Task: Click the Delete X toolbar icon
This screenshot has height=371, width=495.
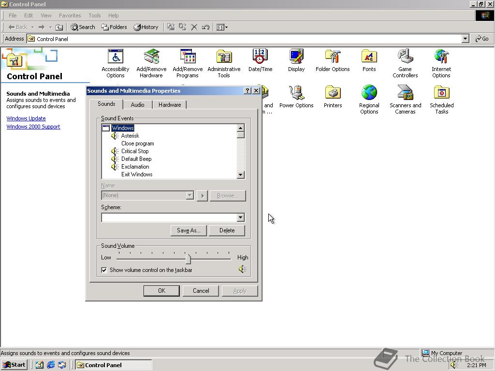Action: (x=194, y=27)
